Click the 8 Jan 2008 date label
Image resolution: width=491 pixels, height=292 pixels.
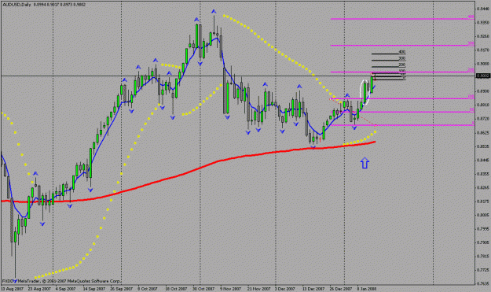(367, 289)
